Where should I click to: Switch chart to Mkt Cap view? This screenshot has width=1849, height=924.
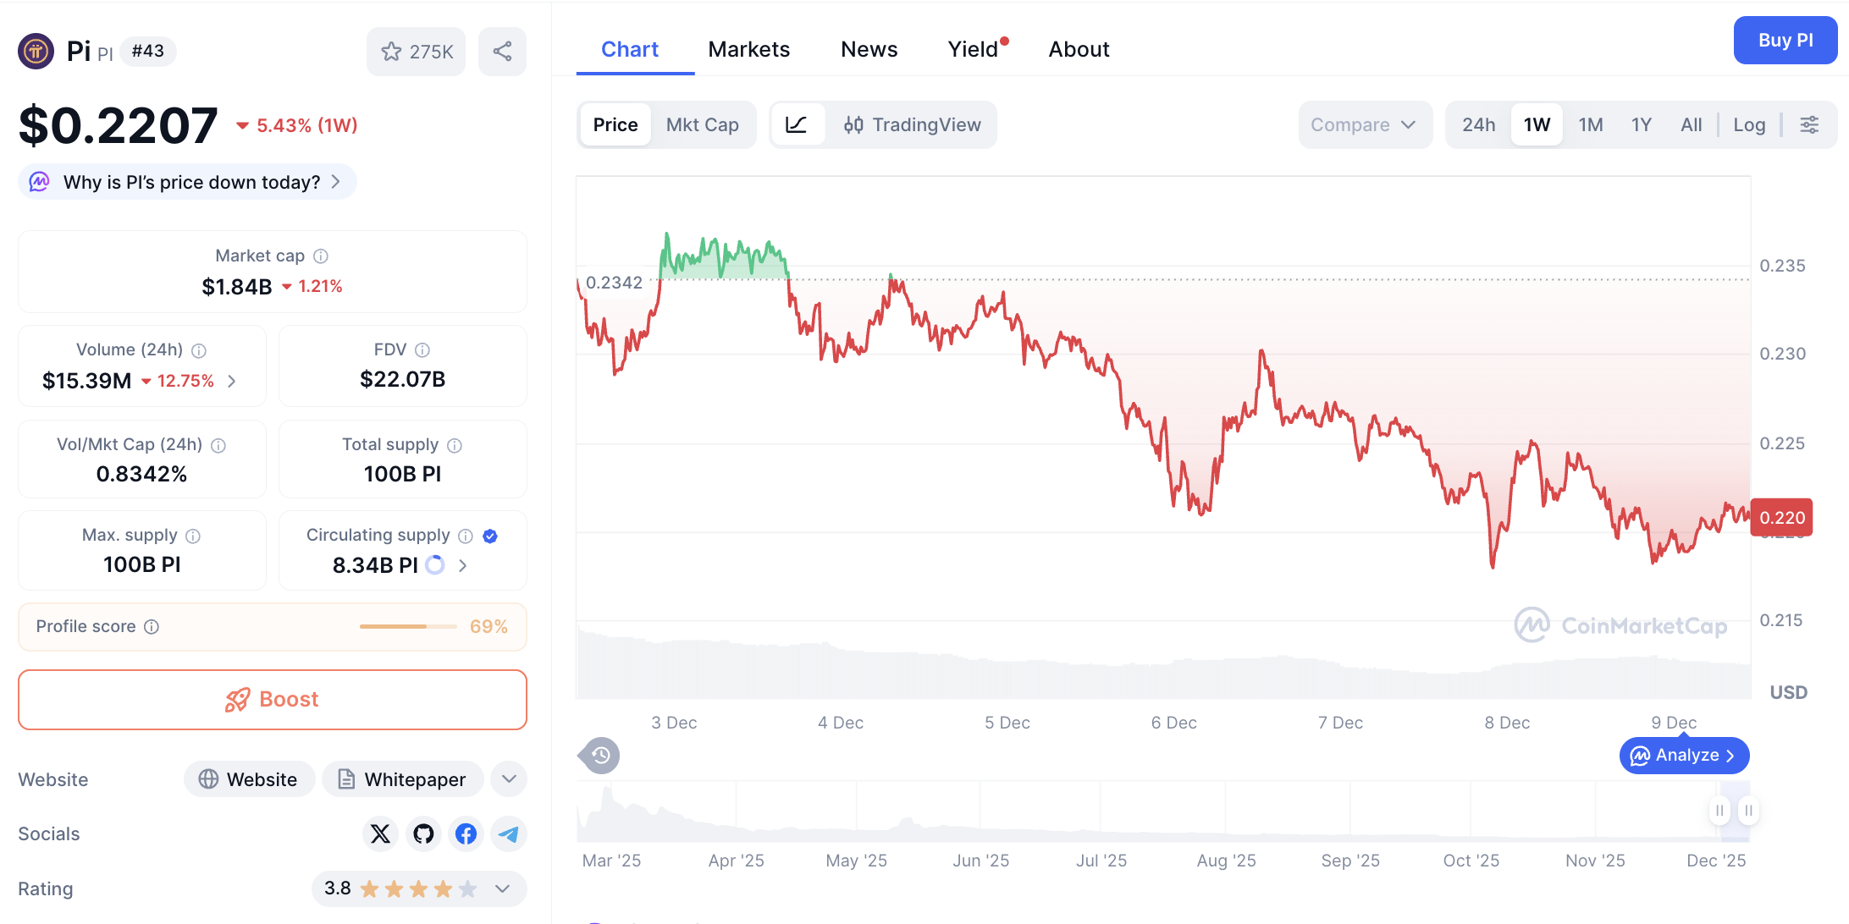(703, 124)
